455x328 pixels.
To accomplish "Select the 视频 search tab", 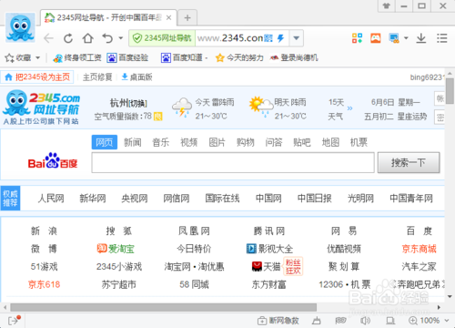I will tap(189, 142).
